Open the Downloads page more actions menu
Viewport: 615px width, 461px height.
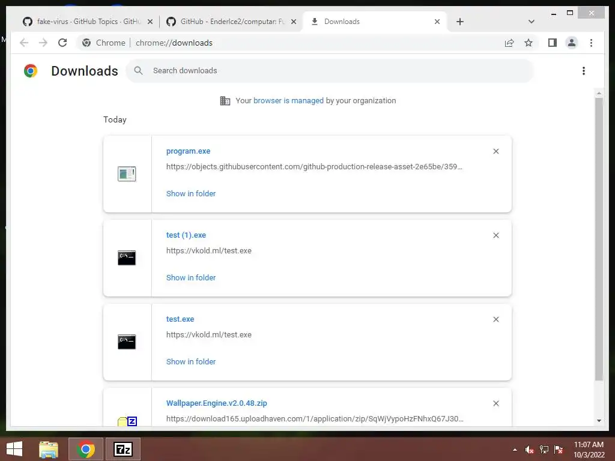click(x=584, y=71)
